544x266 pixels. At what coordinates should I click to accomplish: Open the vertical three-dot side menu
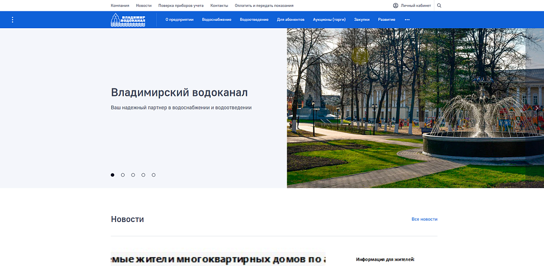(12, 20)
